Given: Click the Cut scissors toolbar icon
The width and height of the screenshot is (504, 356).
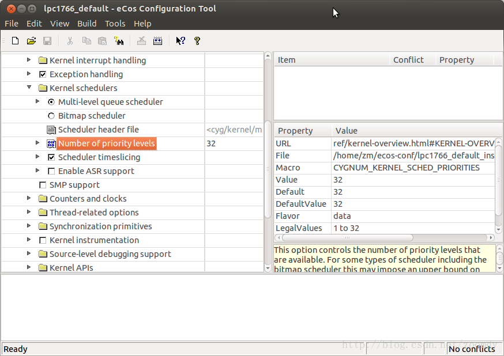Looking at the screenshot, I should (x=70, y=41).
